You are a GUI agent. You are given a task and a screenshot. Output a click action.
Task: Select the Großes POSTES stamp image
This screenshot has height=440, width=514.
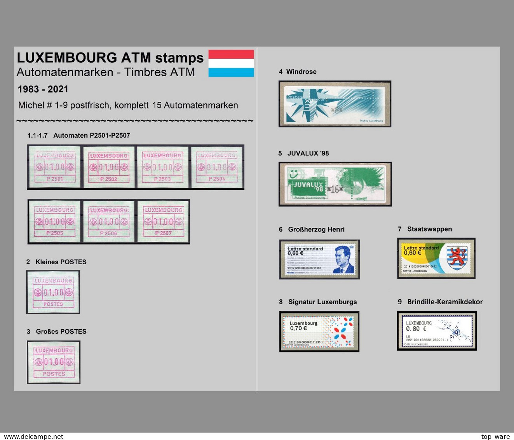pyautogui.click(x=54, y=362)
